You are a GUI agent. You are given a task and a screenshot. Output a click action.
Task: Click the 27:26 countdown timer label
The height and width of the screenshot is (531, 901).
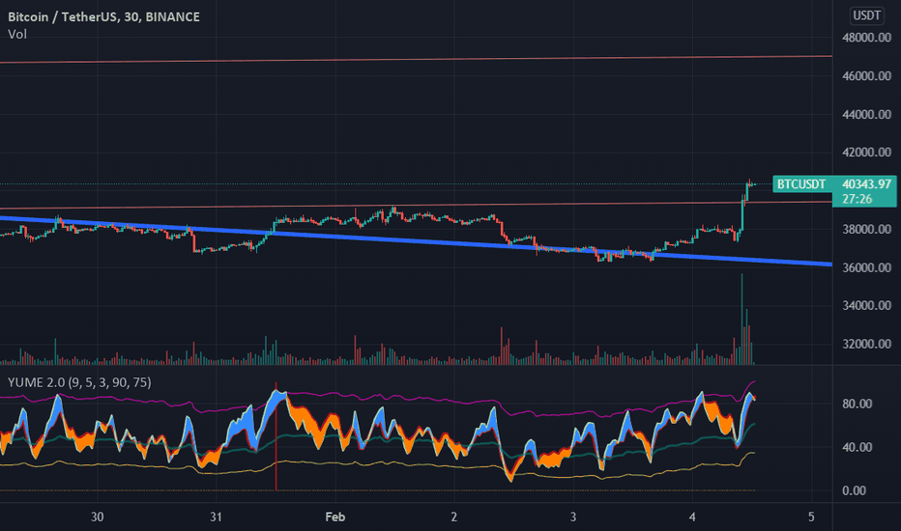(x=857, y=199)
